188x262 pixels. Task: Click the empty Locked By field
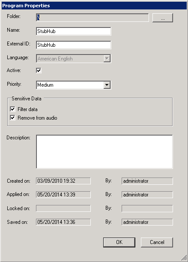click(147, 208)
